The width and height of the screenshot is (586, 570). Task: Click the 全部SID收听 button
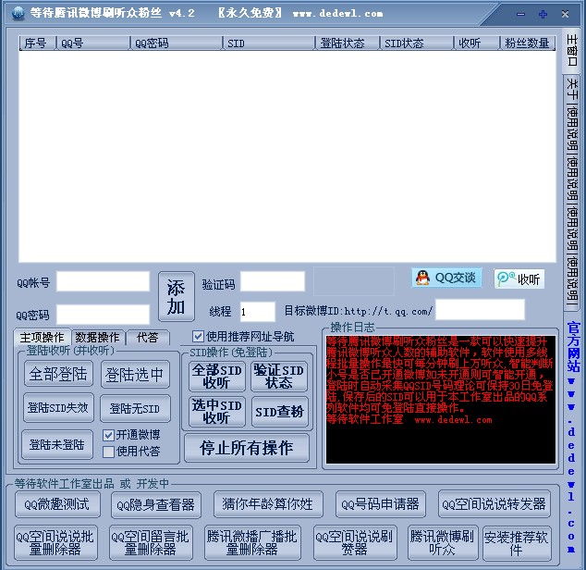217,377
